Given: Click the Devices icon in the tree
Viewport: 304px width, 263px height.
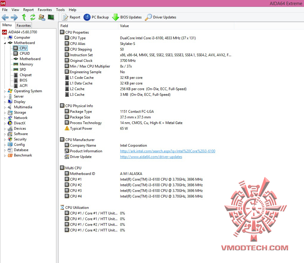Looking at the screenshot, I should coord(10,129).
